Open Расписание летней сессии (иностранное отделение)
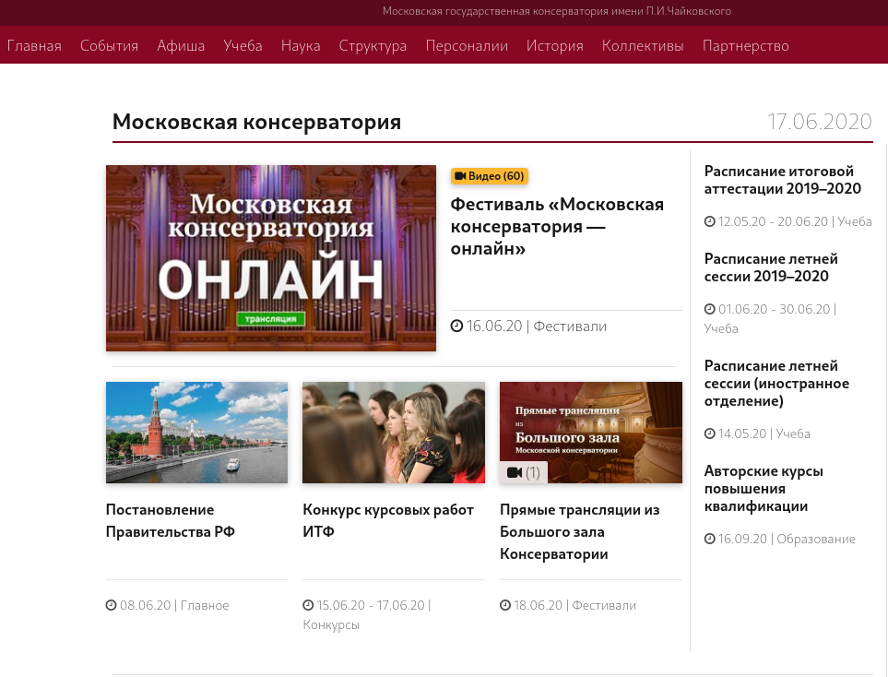Image resolution: width=888 pixels, height=677 pixels. [x=776, y=384]
